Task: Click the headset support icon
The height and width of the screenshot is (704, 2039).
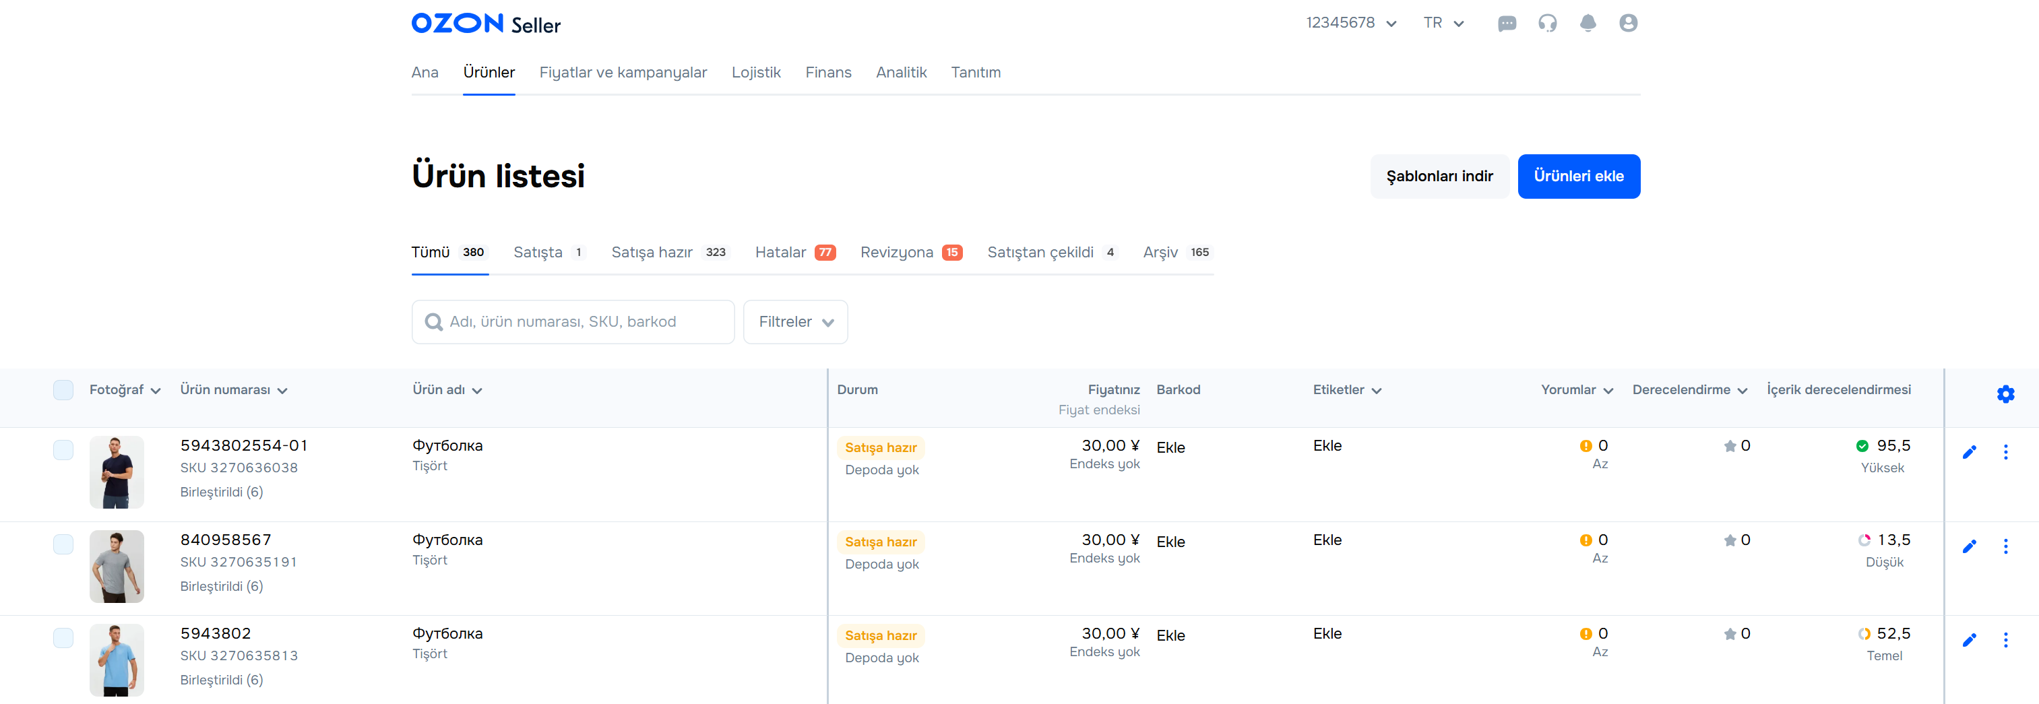Action: point(1546,24)
